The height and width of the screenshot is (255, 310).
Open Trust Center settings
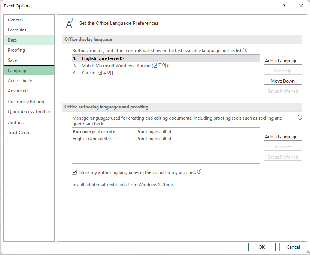(29, 133)
